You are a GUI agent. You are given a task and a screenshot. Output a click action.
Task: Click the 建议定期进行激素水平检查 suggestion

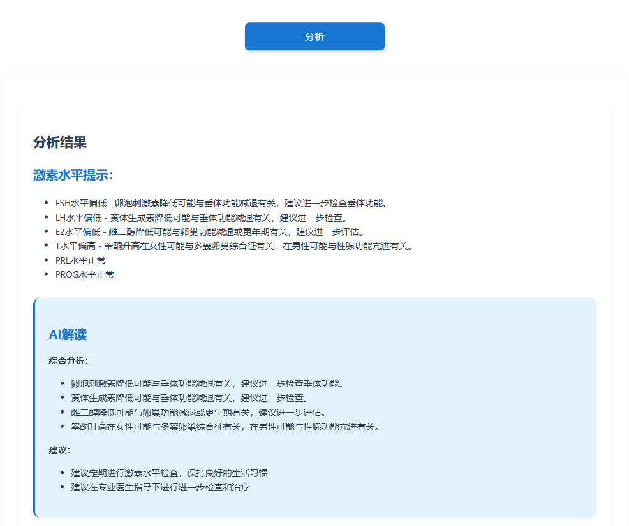pos(169,473)
